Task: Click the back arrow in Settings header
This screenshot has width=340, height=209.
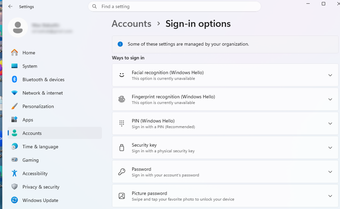Action: [x=11, y=7]
